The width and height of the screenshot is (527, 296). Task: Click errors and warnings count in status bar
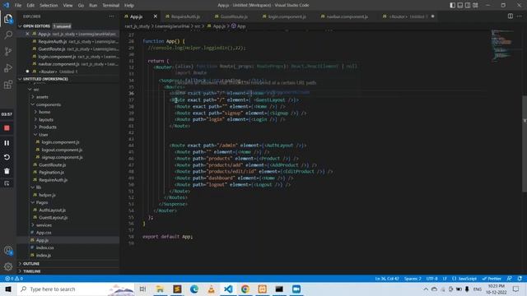pyautogui.click(x=14, y=279)
